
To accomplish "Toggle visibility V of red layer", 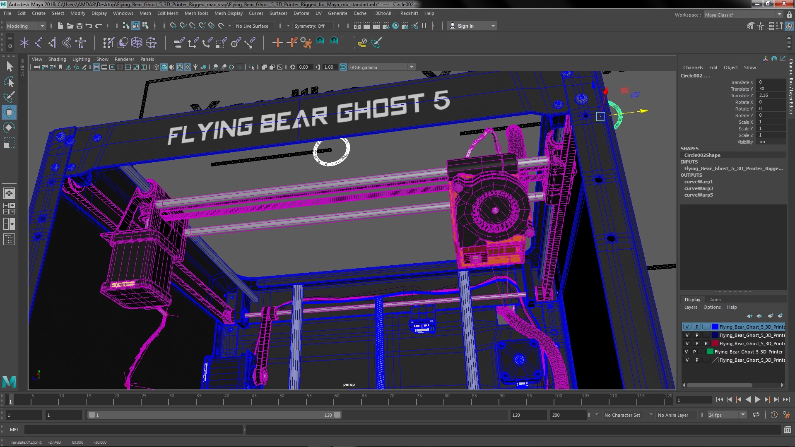I will click(687, 344).
